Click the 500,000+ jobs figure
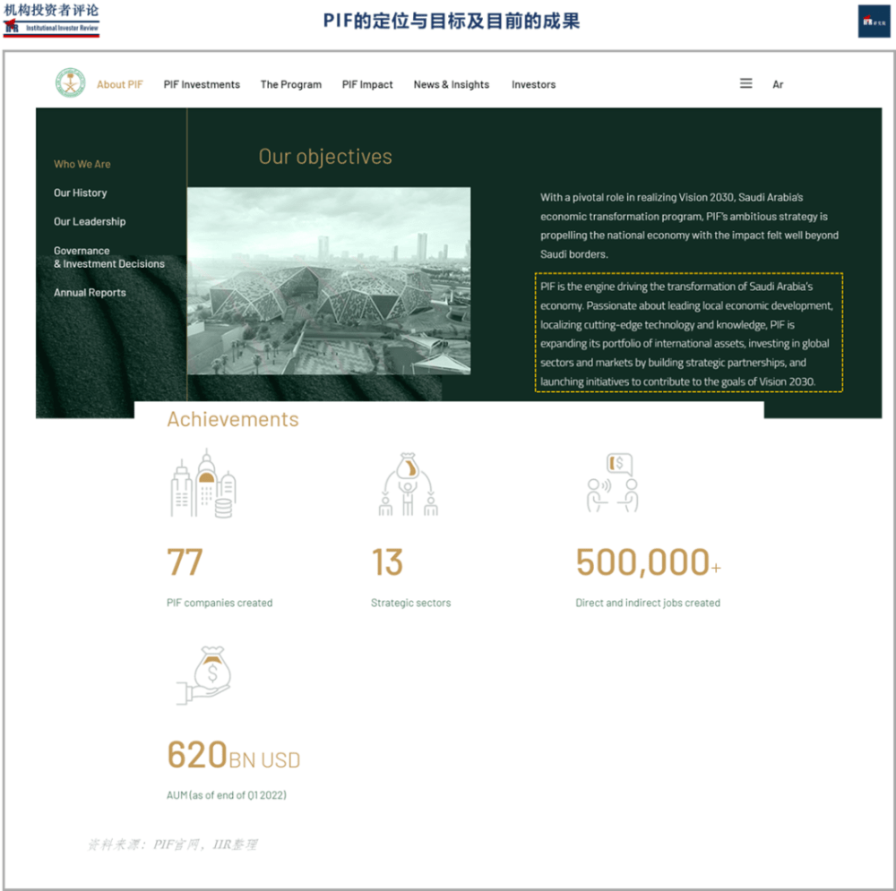Viewport: 896px width, 891px height. click(648, 562)
